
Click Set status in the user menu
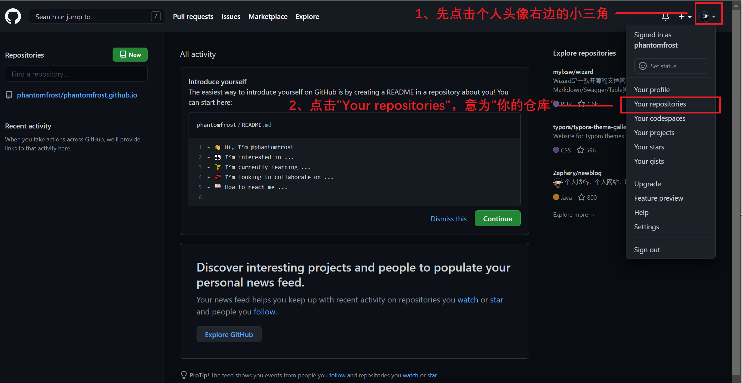[x=671, y=66]
